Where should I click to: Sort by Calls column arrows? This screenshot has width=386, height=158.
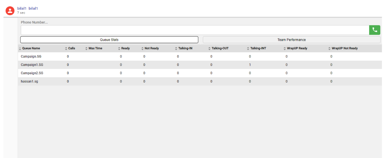tap(66, 48)
